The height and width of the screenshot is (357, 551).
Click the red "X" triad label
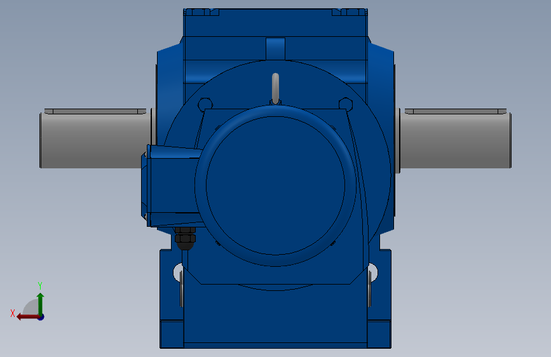click(13, 313)
